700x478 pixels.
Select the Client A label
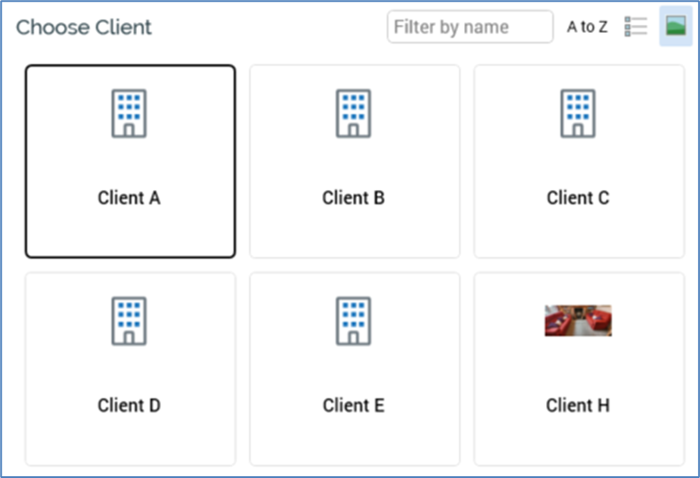coord(129,198)
